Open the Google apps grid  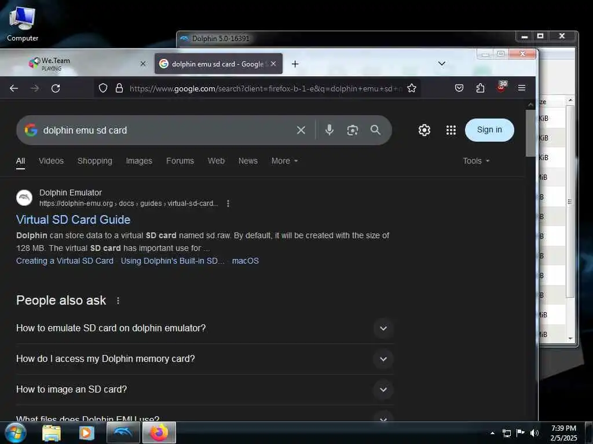point(451,130)
